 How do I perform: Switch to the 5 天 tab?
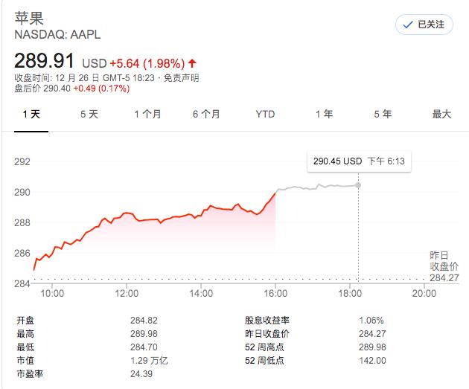click(x=89, y=114)
